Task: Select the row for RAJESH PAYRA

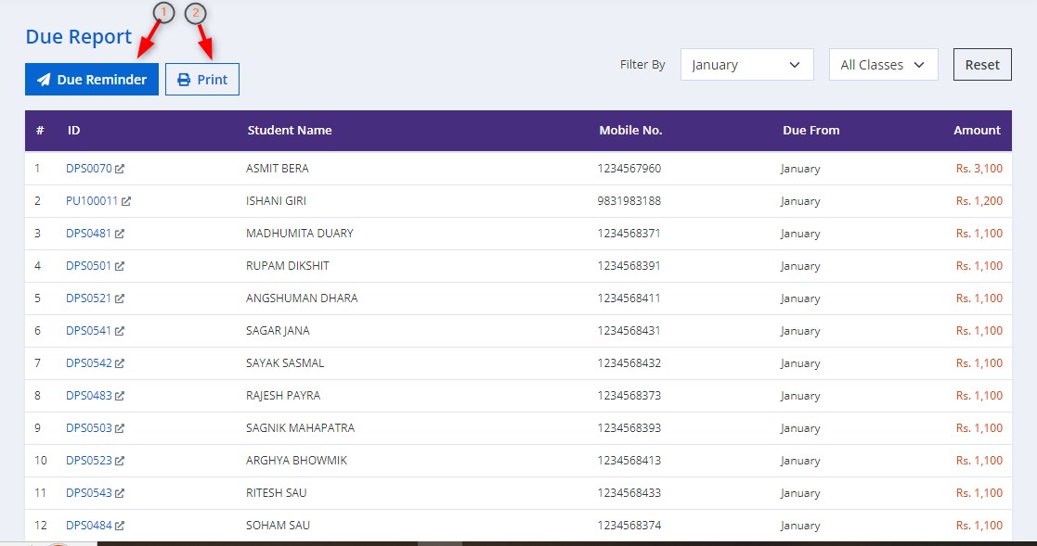Action: (518, 396)
